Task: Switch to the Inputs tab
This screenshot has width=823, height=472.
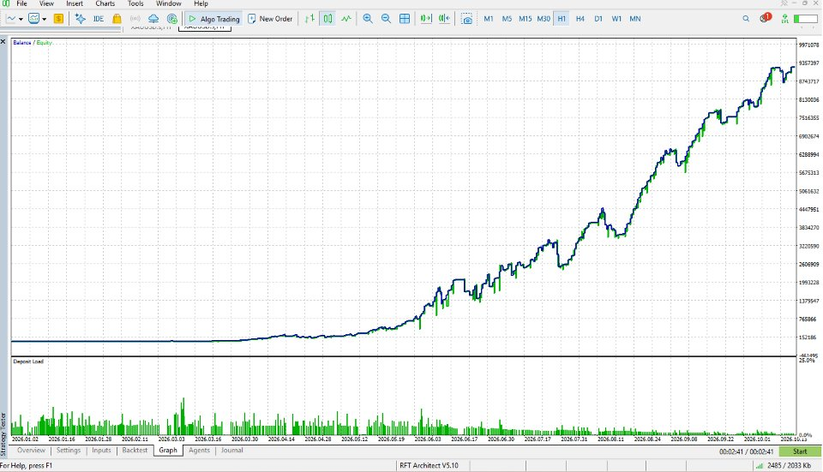Action: pyautogui.click(x=101, y=451)
